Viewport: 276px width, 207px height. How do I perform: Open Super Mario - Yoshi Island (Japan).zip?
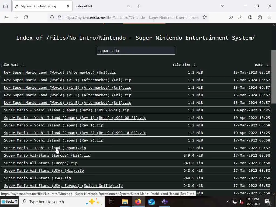45,148
